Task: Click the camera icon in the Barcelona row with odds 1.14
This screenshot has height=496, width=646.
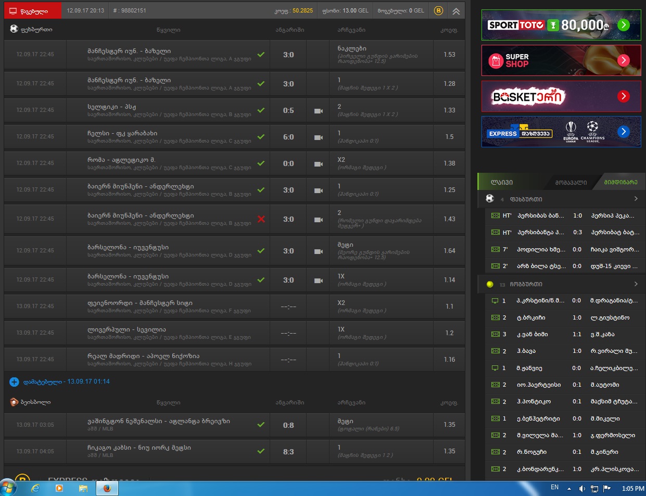Action: (319, 281)
